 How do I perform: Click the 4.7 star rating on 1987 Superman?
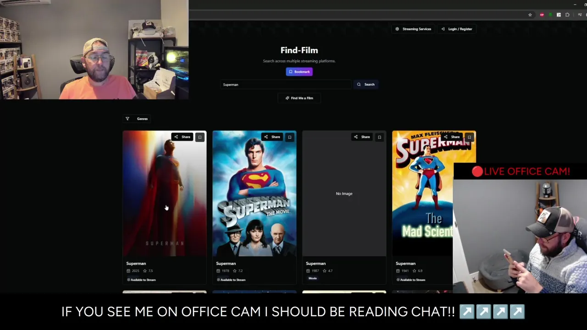coord(328,271)
